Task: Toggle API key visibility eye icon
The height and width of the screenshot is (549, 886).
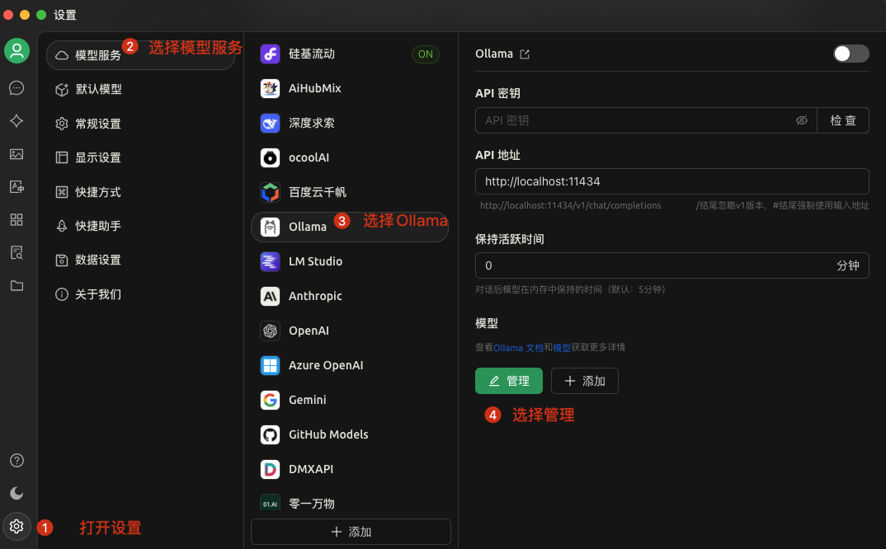Action: coord(802,120)
